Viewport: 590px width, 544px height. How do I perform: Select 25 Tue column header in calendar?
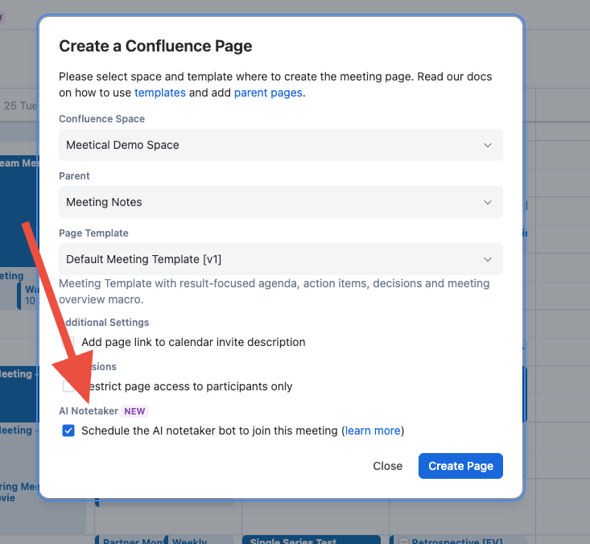click(x=20, y=105)
